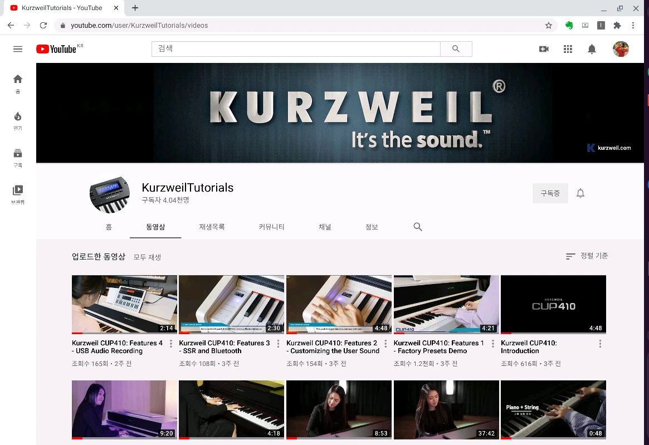Open Features 4 USB Audio Recording title

(x=117, y=347)
